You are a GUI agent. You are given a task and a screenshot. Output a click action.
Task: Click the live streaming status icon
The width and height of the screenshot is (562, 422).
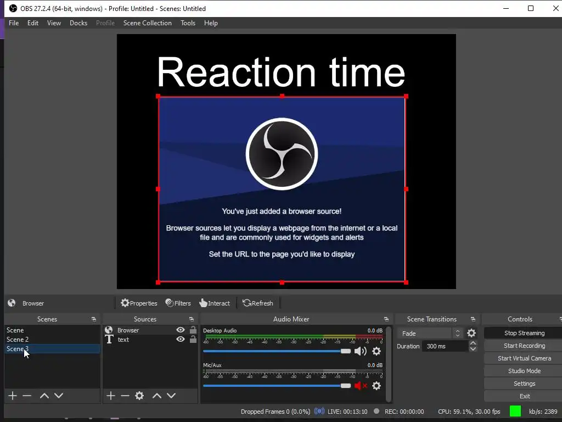point(319,411)
